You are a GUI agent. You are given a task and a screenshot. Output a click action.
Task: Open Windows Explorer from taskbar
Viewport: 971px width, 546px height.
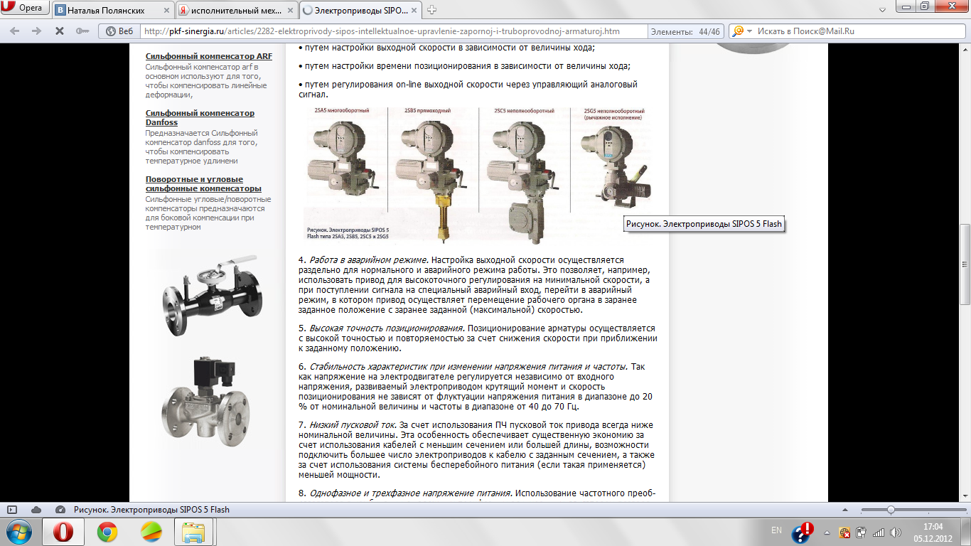click(x=193, y=532)
